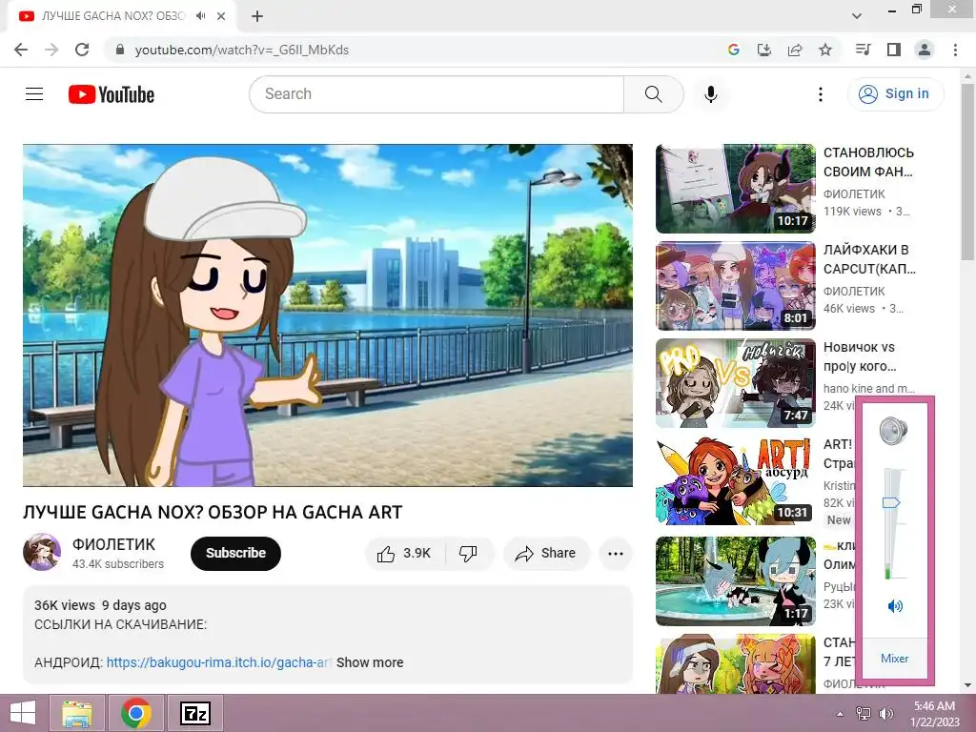Subscribe to the ФИОЛЕТИК channel
This screenshot has height=732, width=976.
pos(236,553)
